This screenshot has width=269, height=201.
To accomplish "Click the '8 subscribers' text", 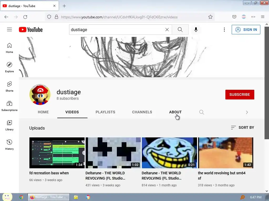I will 68,98.
